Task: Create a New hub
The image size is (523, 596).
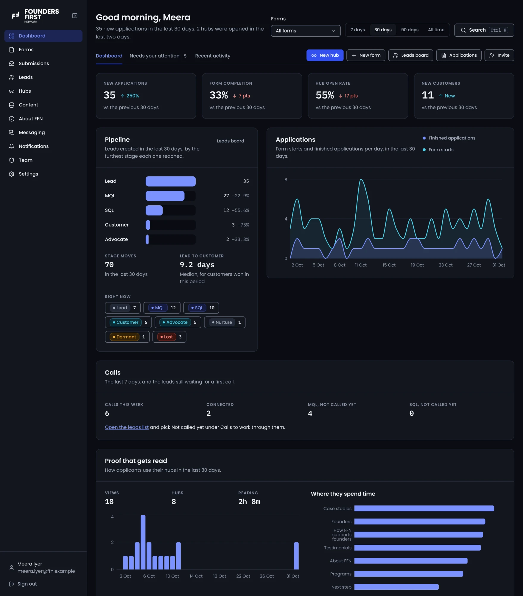Action: [325, 55]
